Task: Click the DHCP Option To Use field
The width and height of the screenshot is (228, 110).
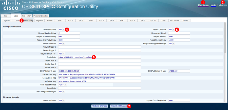Action: point(69,71)
